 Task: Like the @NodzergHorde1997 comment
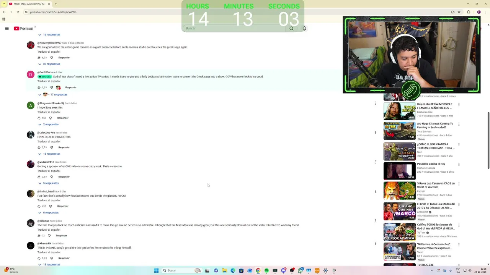click(x=39, y=58)
